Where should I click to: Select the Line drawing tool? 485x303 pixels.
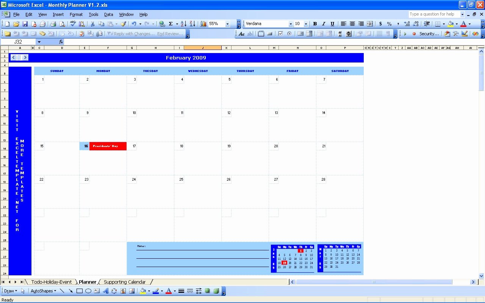coord(62,291)
